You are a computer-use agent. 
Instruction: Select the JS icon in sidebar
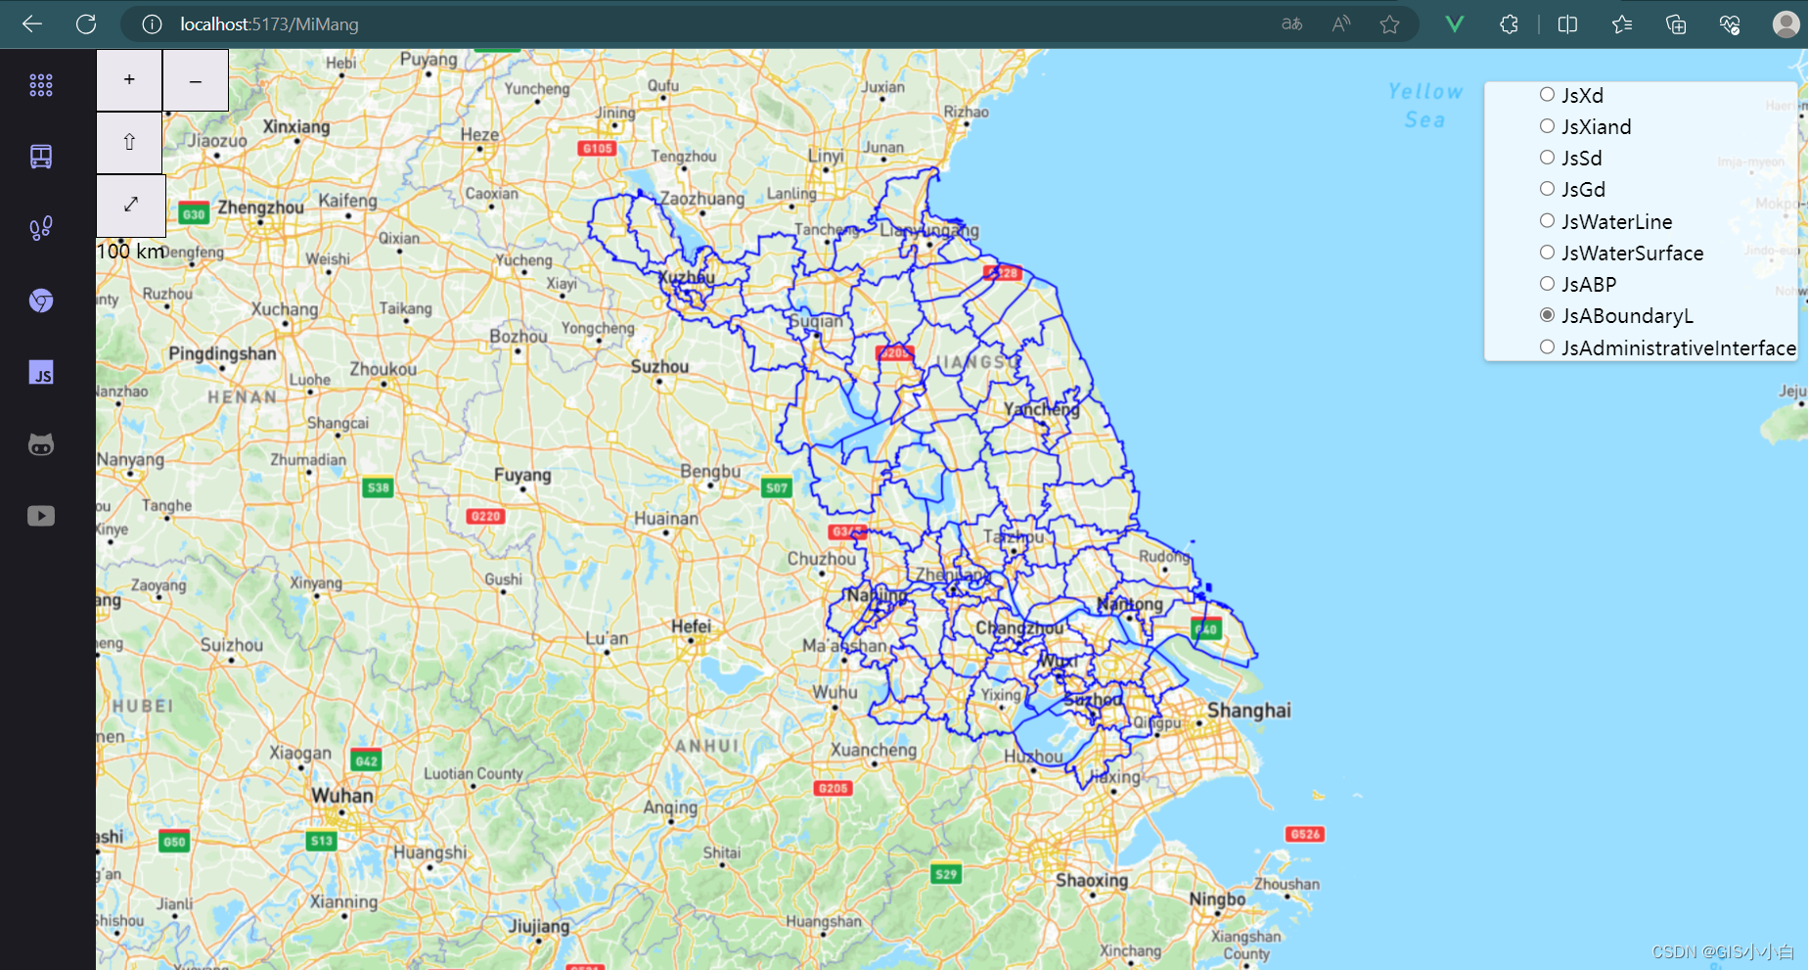coord(41,373)
